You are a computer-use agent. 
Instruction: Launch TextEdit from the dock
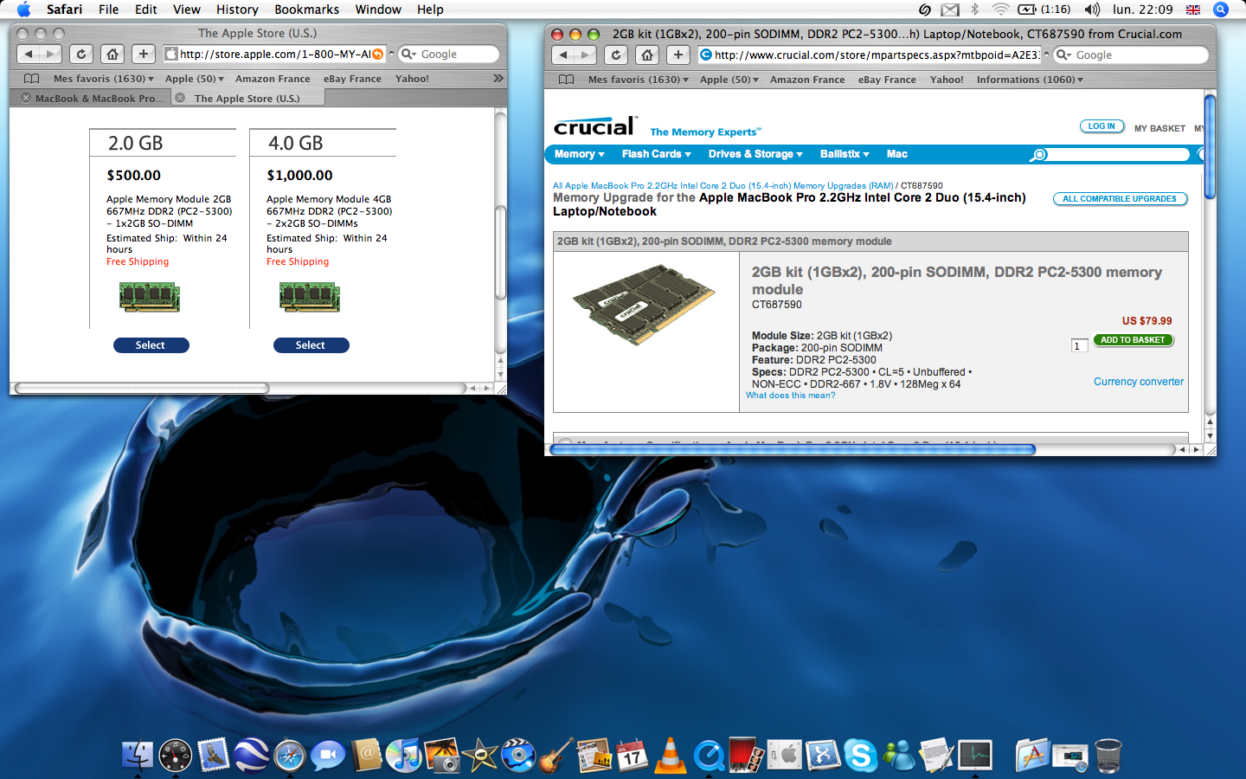[937, 755]
